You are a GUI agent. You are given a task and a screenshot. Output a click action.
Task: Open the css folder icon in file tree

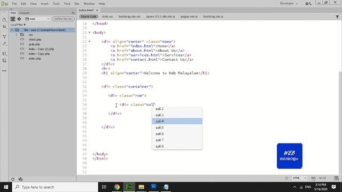click(22, 35)
